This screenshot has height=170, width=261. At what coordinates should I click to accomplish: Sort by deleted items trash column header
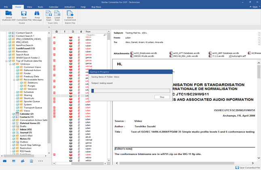tap(57, 31)
